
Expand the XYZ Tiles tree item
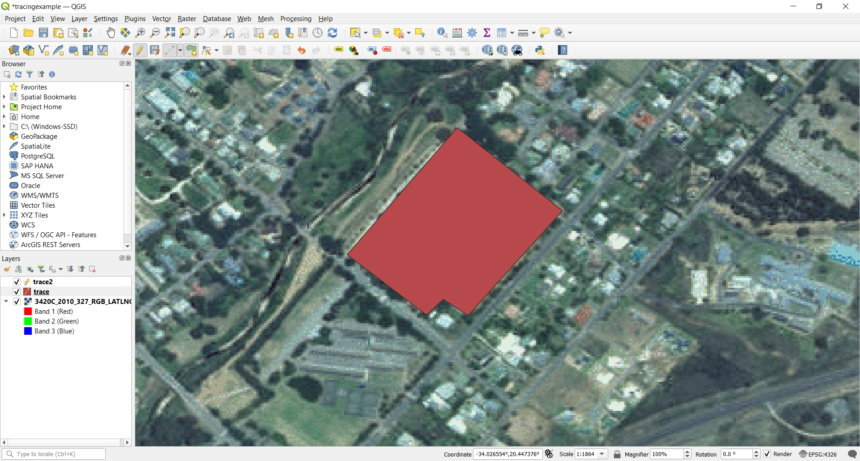pyautogui.click(x=4, y=215)
